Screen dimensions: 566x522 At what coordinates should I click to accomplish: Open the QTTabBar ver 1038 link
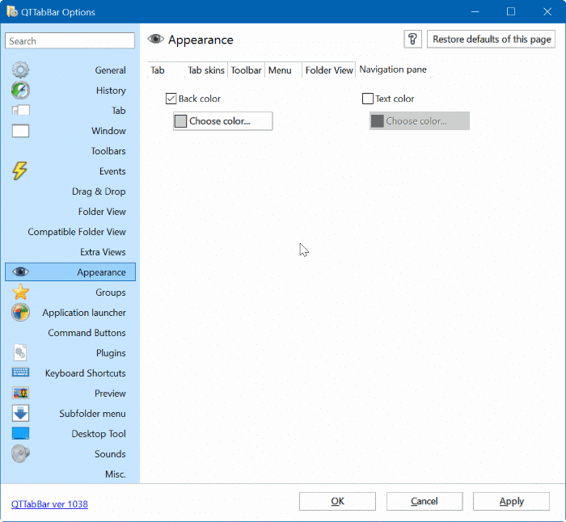click(x=49, y=504)
